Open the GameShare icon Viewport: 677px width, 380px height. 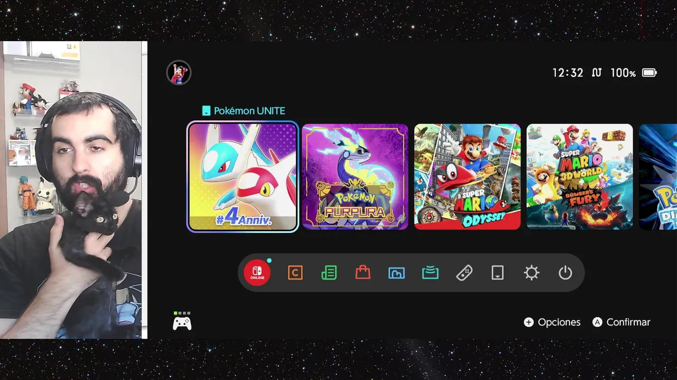click(x=431, y=273)
